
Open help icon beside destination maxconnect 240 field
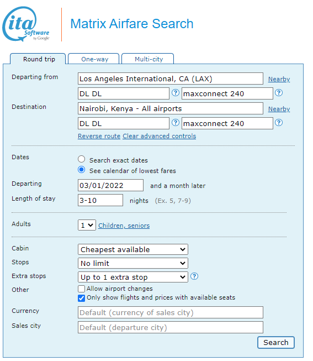[x=279, y=123]
